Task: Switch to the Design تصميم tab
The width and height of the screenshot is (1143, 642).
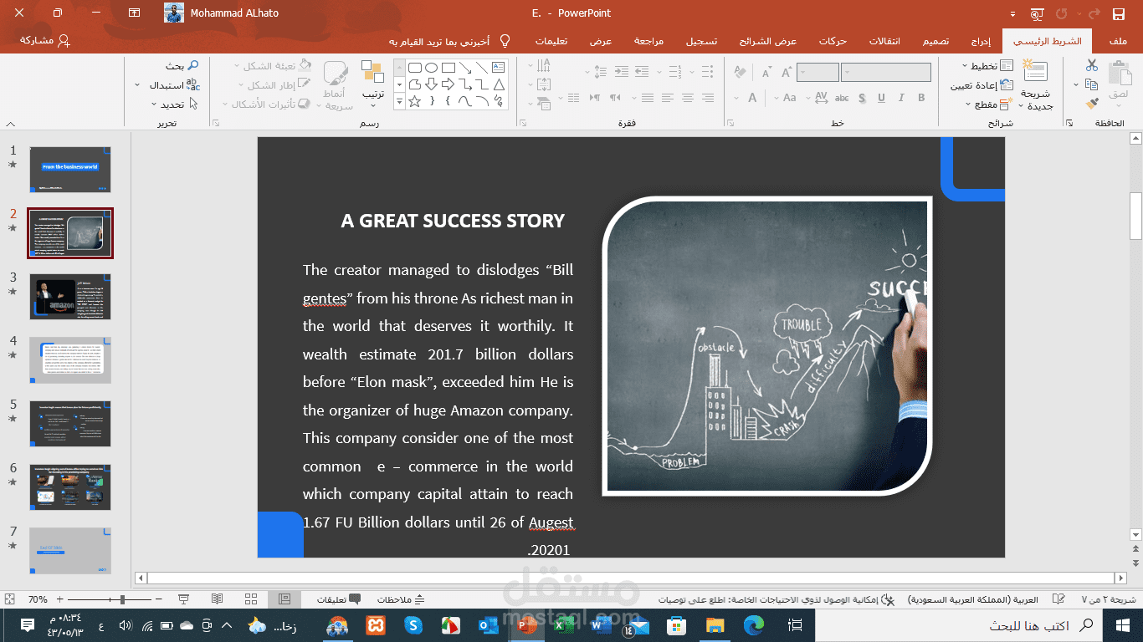Action: 935,41
